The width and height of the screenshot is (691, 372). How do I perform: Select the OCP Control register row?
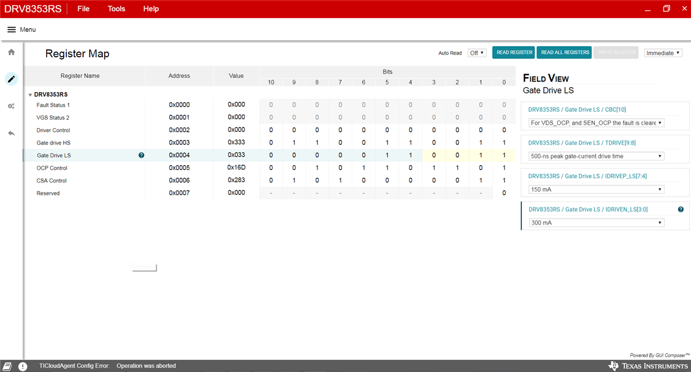269,168
